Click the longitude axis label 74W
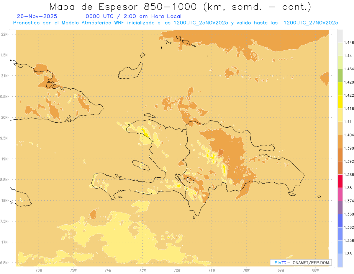The image size is (354, 274). coord(108,270)
